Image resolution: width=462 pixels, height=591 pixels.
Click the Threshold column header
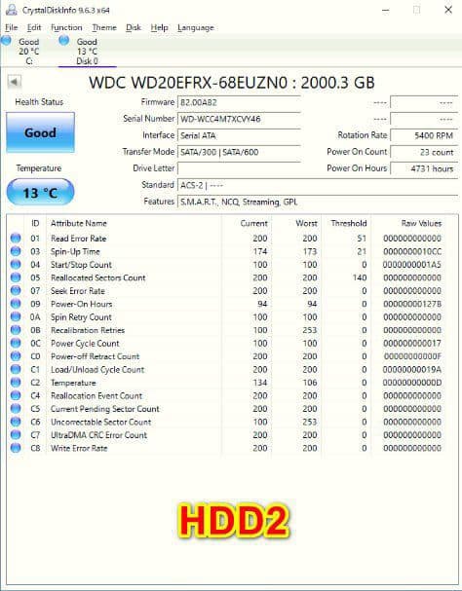click(349, 223)
